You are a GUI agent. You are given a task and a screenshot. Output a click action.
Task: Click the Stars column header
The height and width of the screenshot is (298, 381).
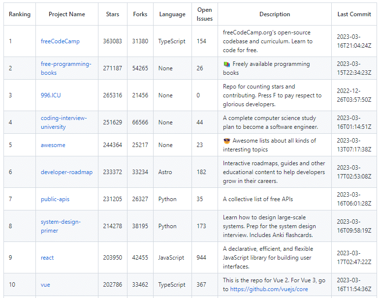[113, 14]
